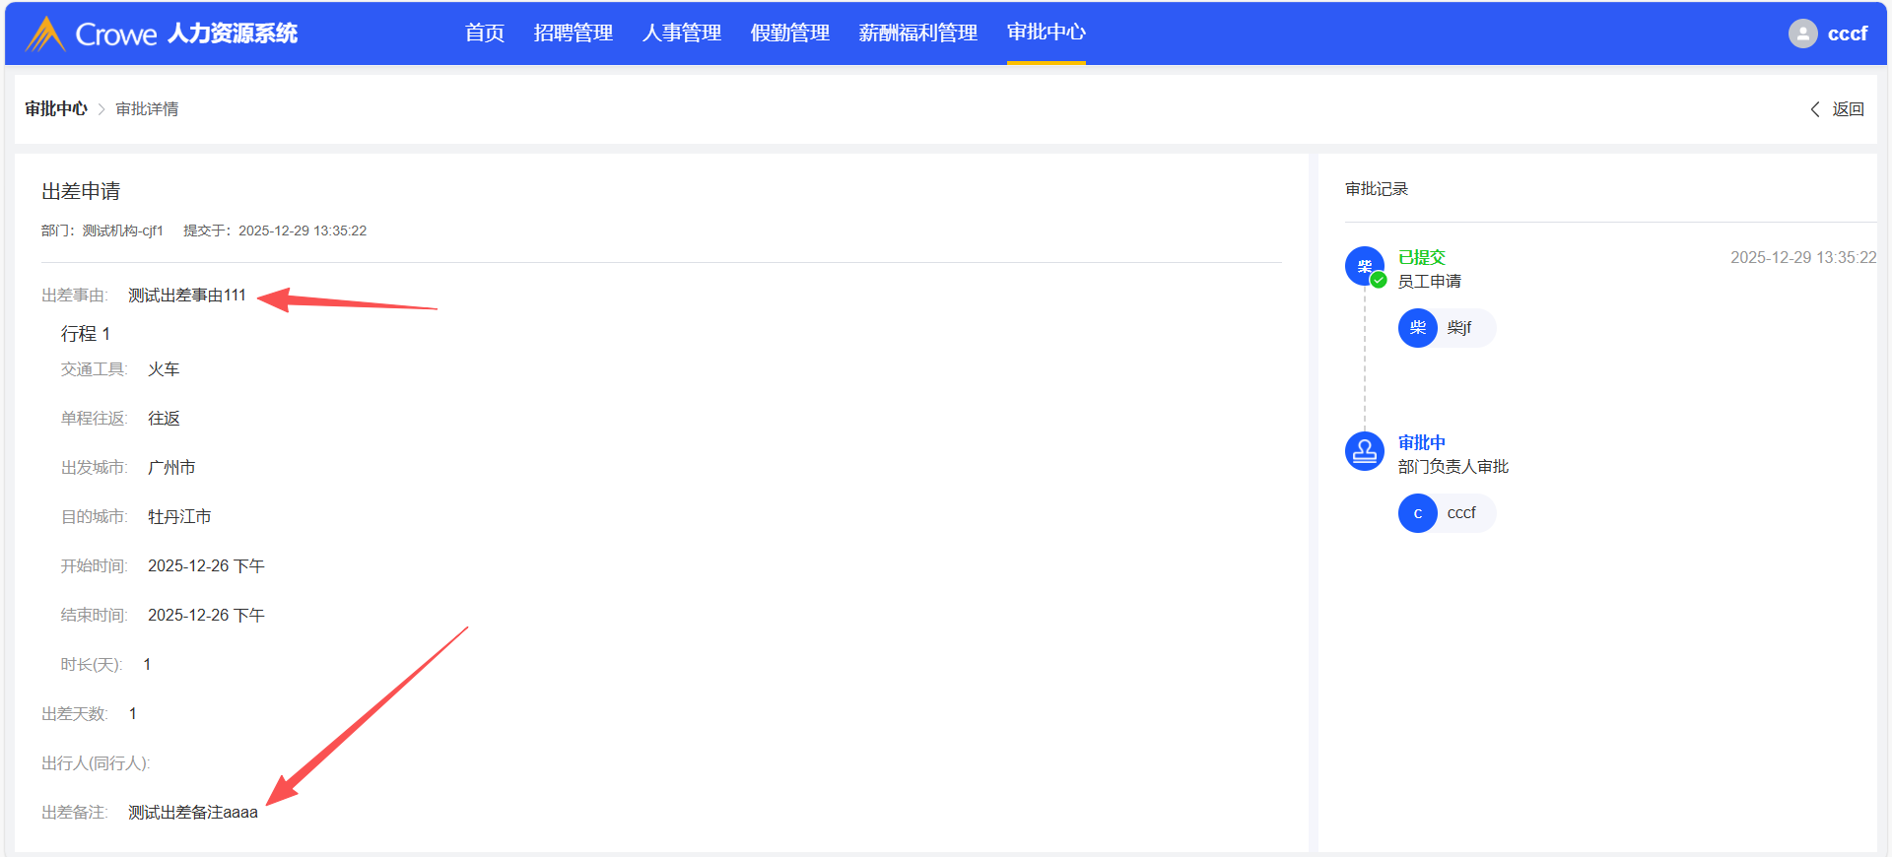Click the 出差申请 title

point(81,191)
